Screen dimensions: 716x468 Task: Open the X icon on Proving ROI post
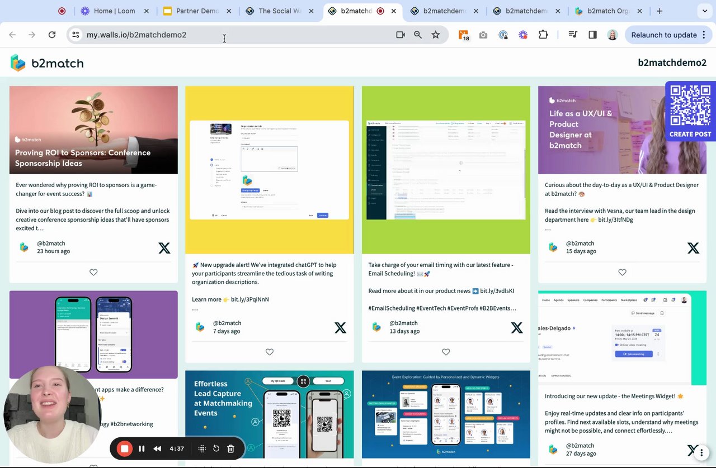[164, 248]
